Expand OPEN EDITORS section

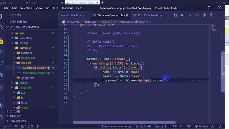pyautogui.click(x=31, y=21)
